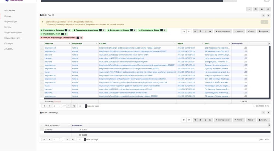
Task: Go to the last page of FBBN Post table
Action: click(73, 106)
